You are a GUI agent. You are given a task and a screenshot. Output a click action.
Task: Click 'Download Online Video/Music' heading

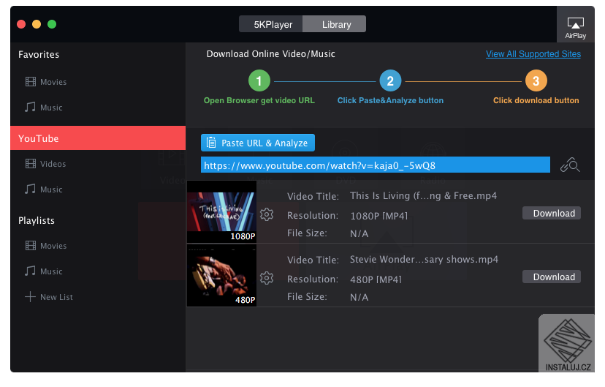tap(271, 53)
